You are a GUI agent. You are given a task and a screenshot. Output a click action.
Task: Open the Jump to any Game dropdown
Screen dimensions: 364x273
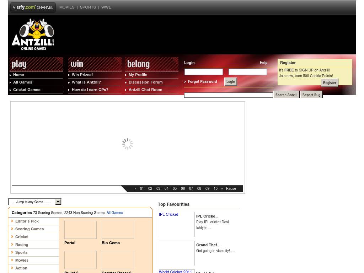pos(34,202)
